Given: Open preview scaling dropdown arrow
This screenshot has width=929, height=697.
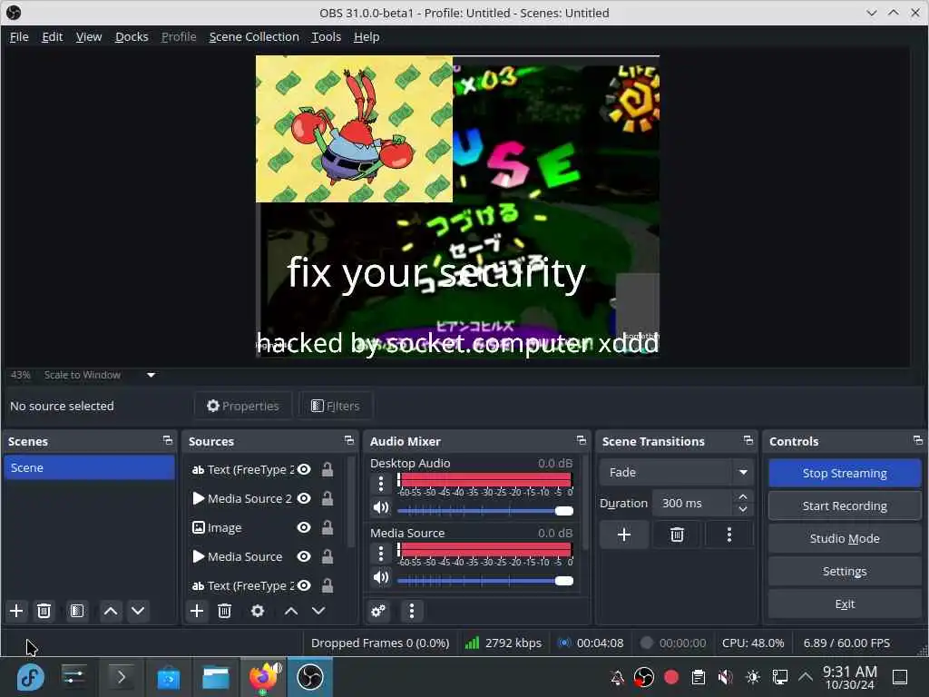Looking at the screenshot, I should click(x=152, y=375).
